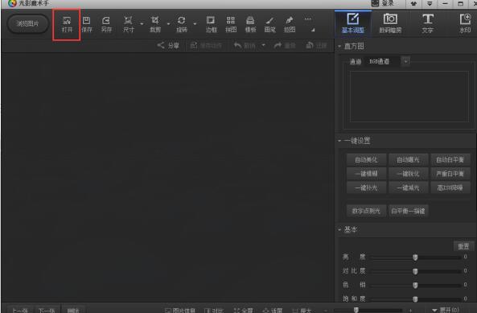Expand the 裁剪 crop dropdown arrow
The image size is (477, 313).
(168, 23)
